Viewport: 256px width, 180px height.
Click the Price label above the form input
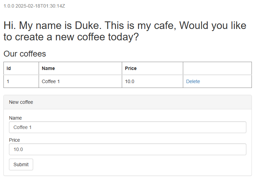[x=14, y=140]
